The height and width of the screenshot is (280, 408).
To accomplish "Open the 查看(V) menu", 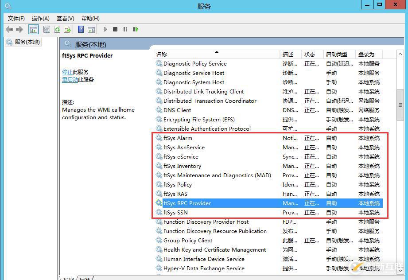I will pyautogui.click(x=65, y=18).
